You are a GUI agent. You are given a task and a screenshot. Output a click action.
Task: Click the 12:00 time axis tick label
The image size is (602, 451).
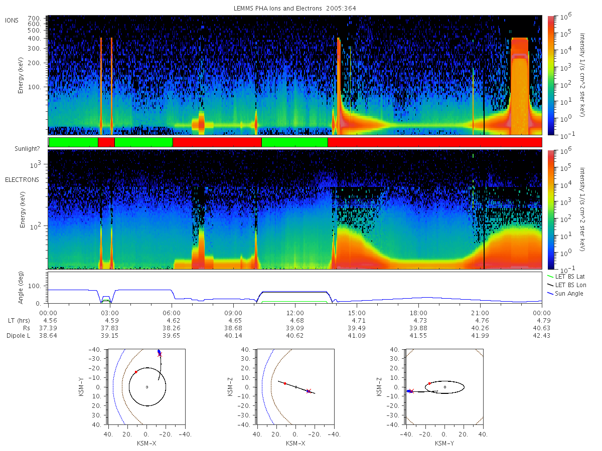295,311
